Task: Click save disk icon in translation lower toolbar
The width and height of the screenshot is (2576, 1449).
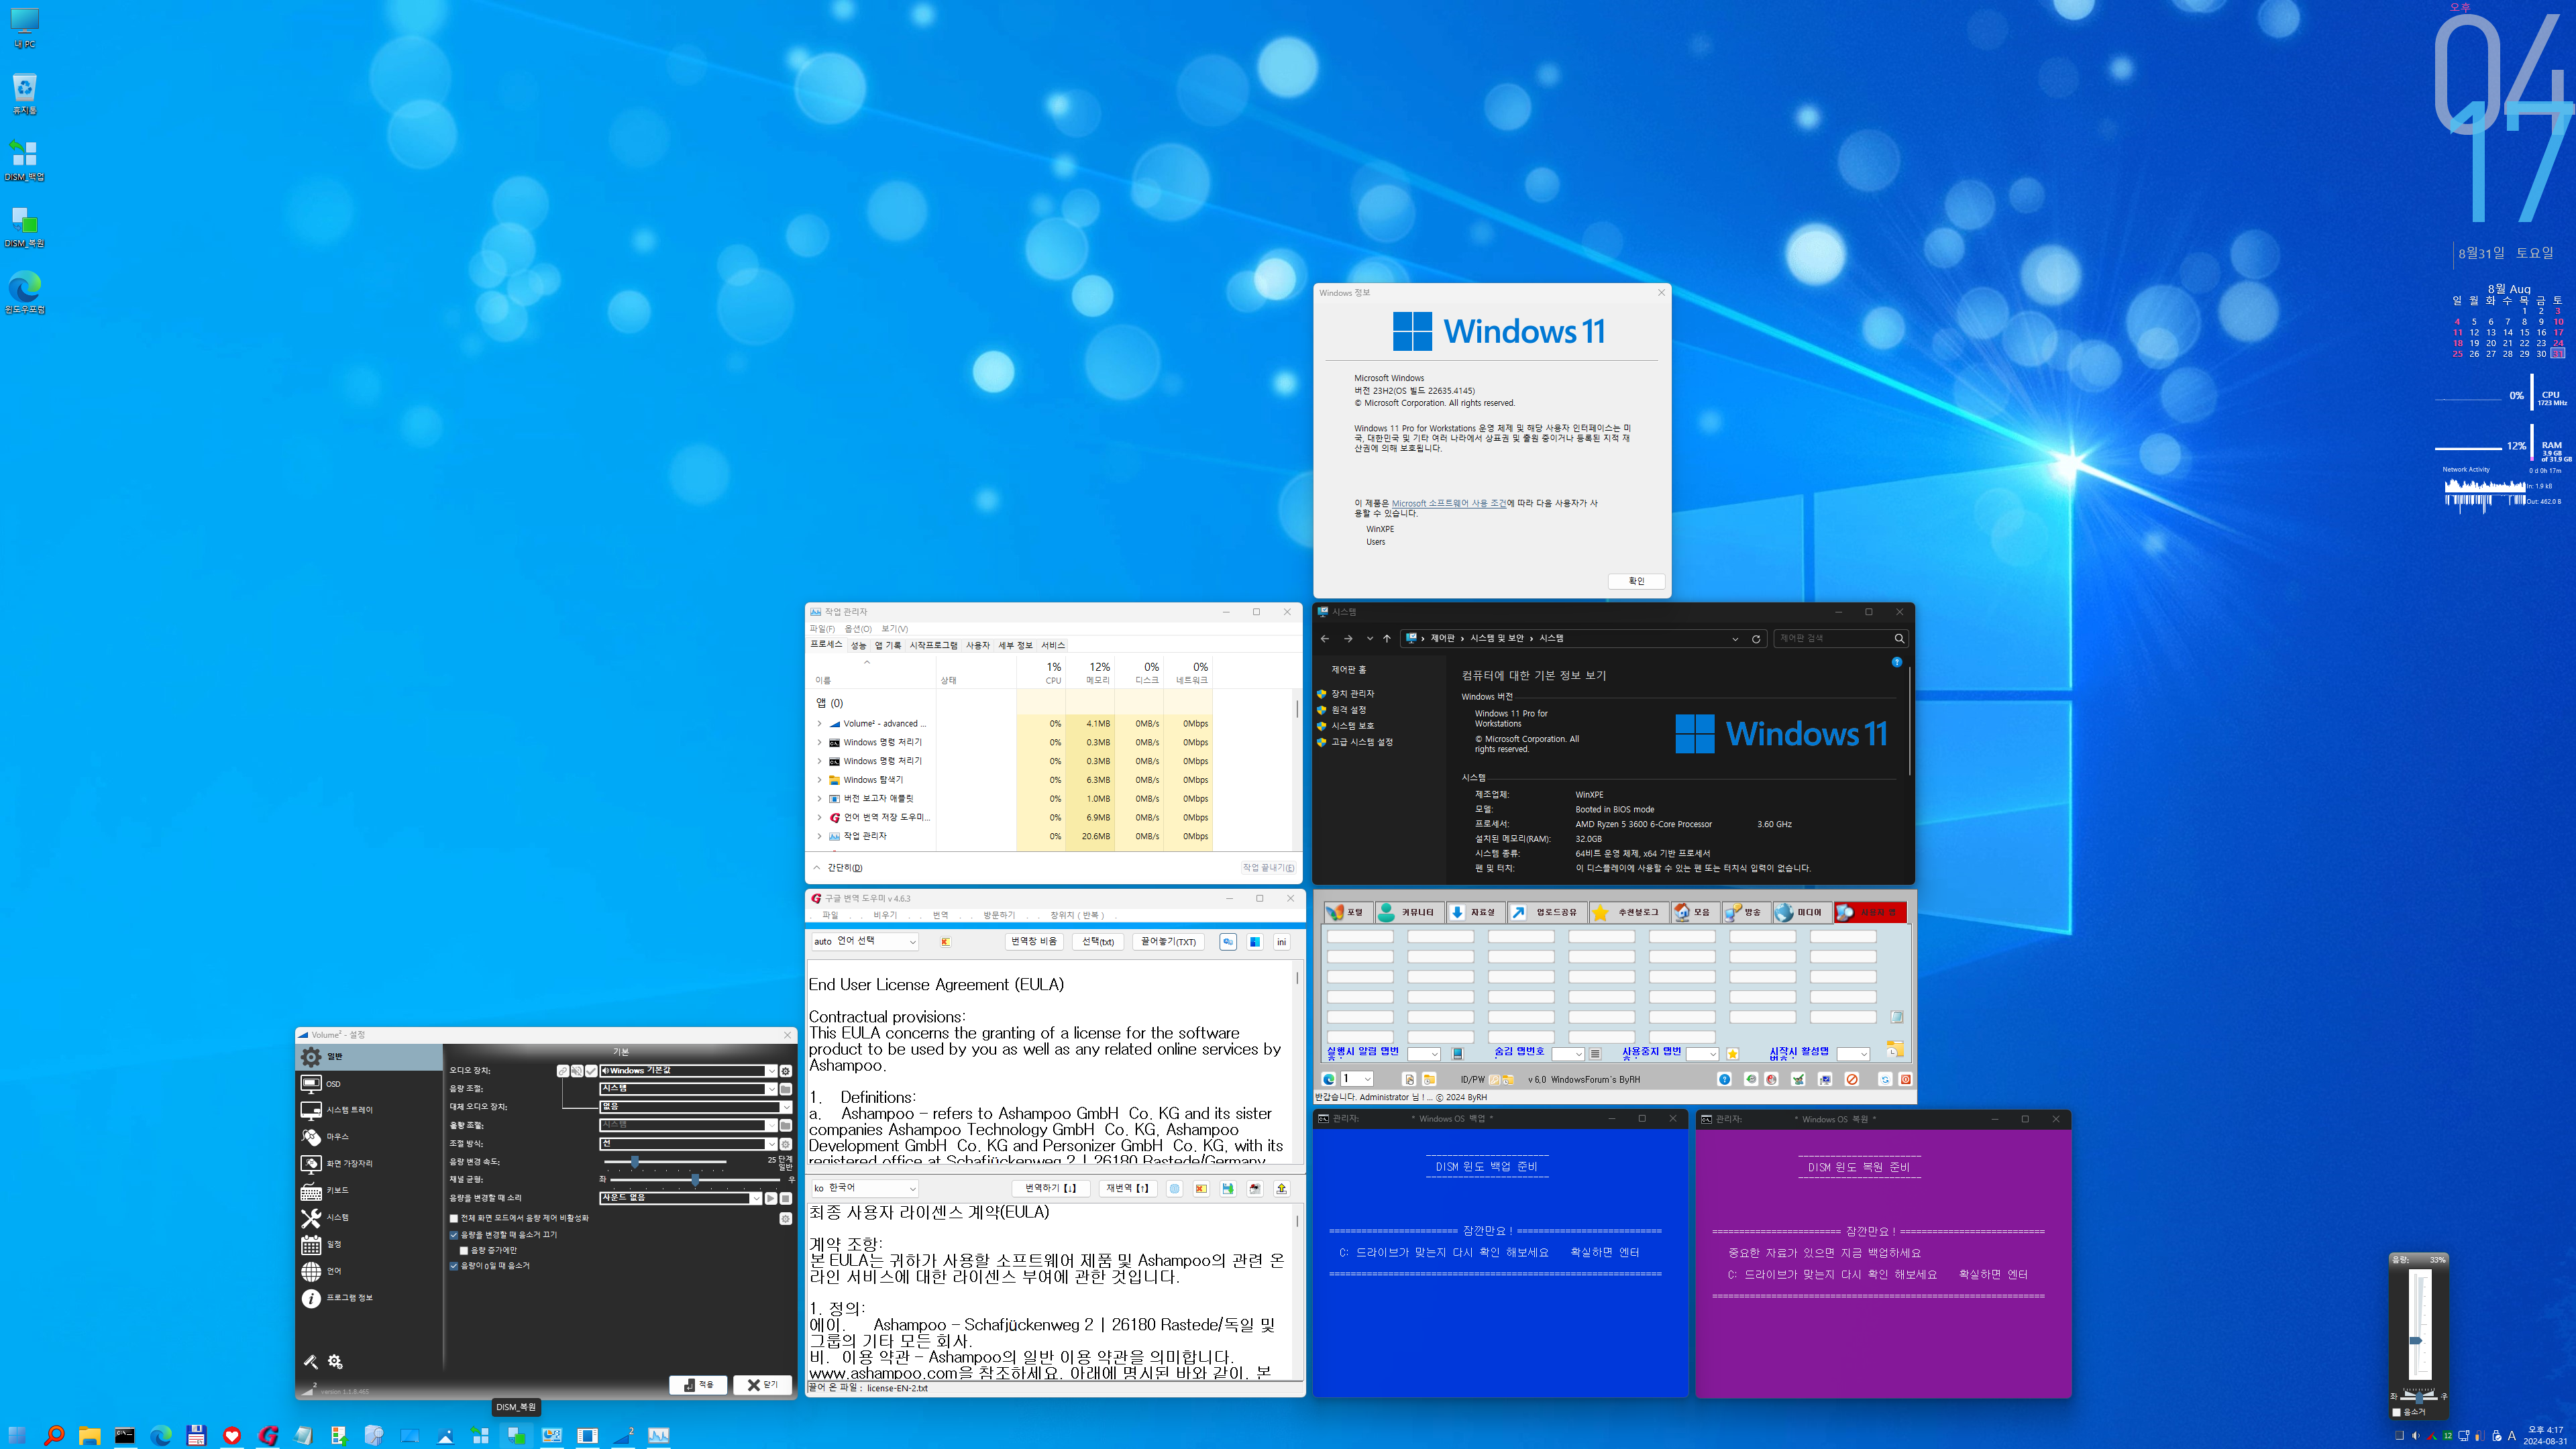Action: [1228, 1189]
